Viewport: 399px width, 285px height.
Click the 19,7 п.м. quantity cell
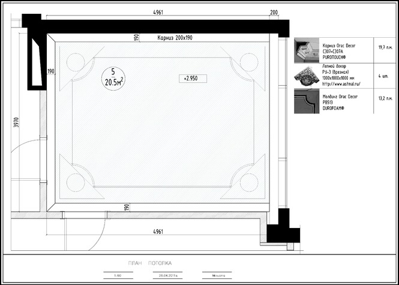(385, 47)
